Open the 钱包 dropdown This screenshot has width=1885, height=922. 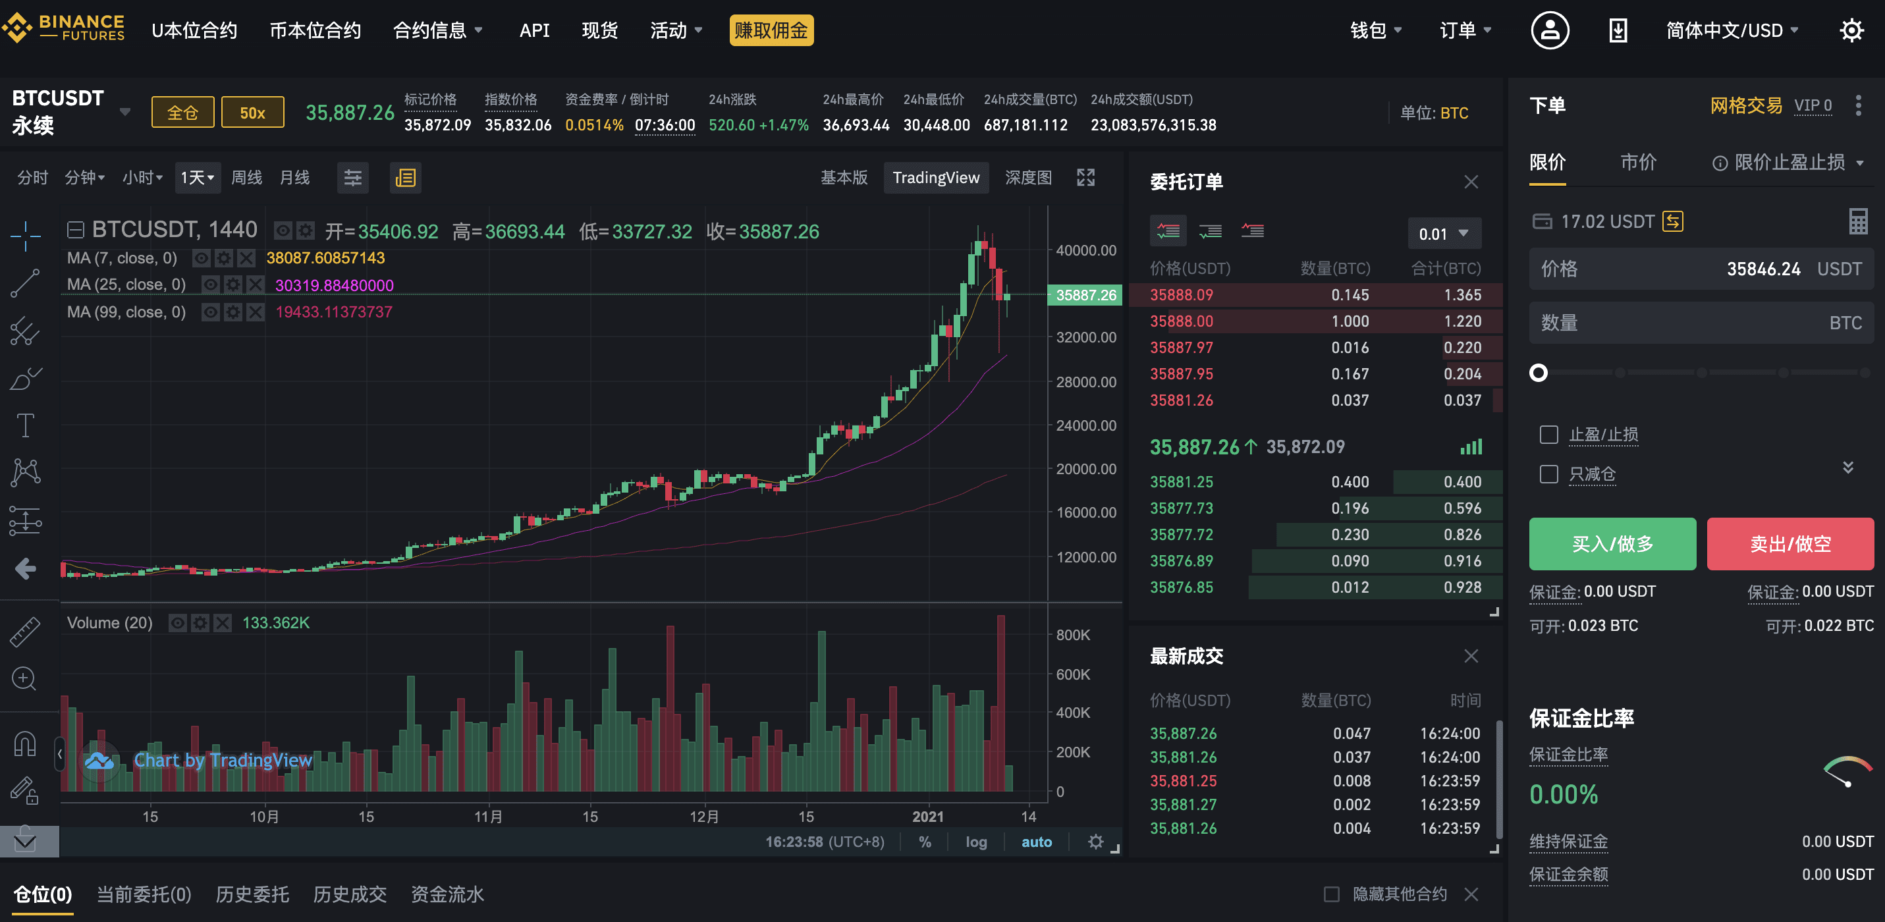(x=1376, y=30)
